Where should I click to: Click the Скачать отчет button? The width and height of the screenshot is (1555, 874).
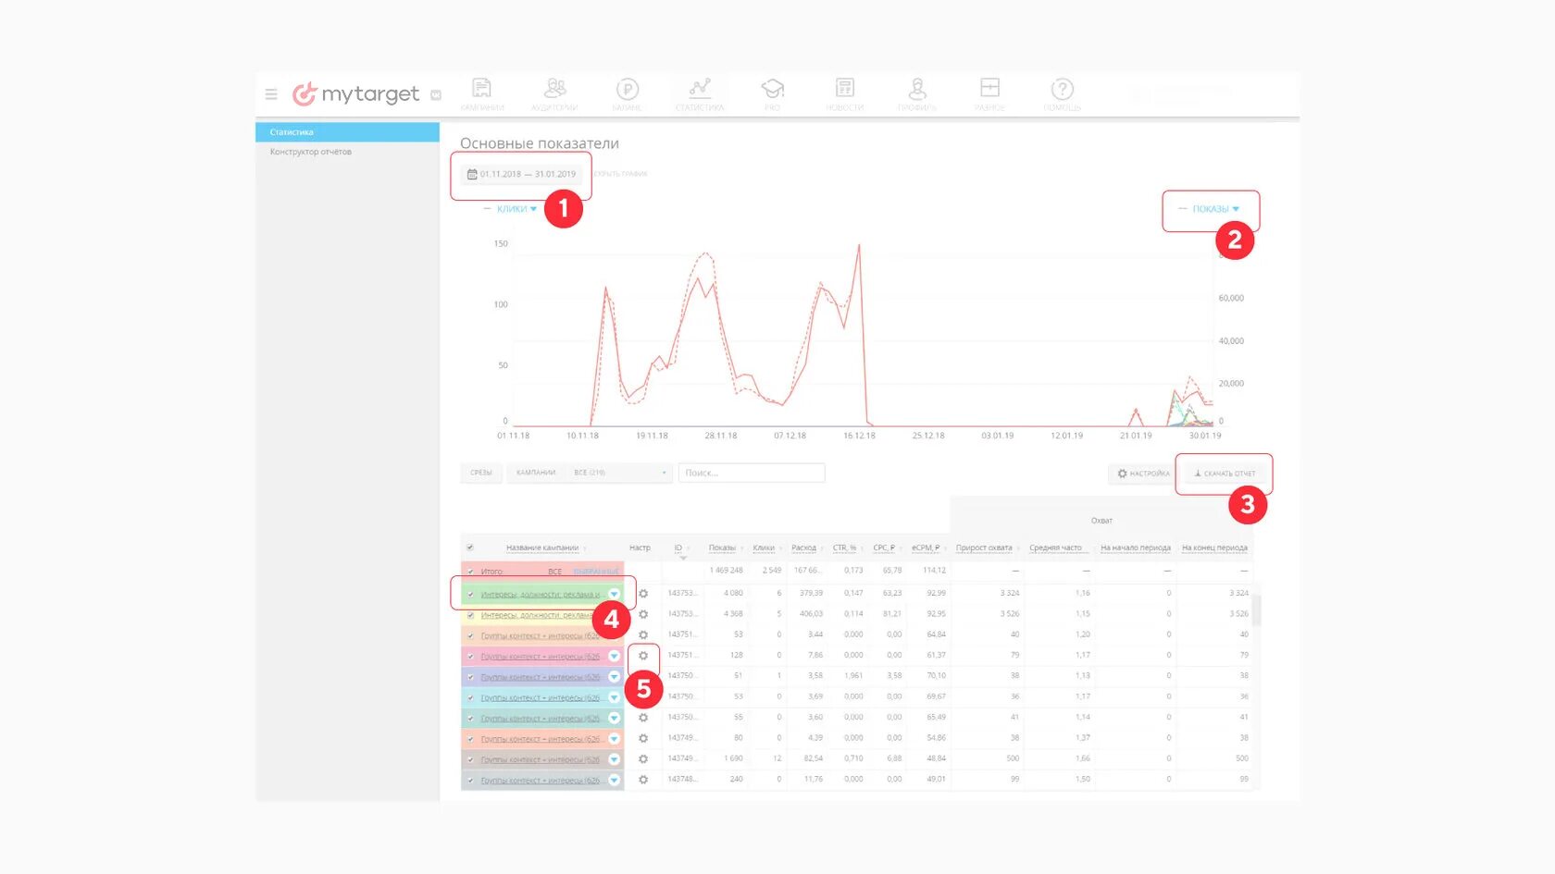pyautogui.click(x=1224, y=474)
